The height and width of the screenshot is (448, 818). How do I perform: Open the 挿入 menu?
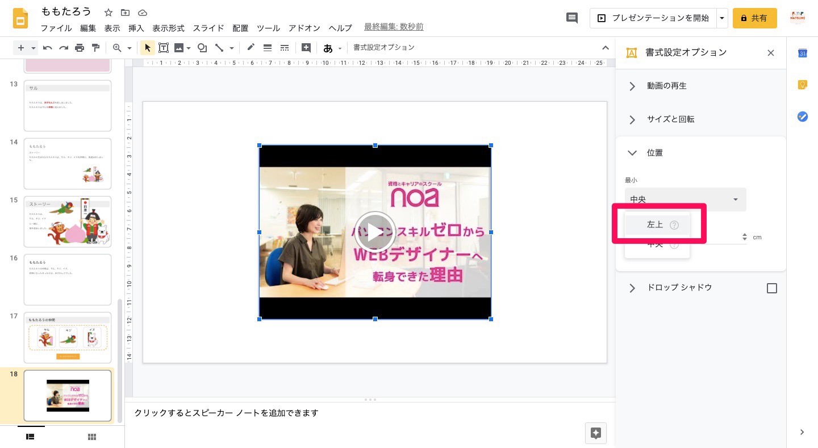[x=136, y=28]
